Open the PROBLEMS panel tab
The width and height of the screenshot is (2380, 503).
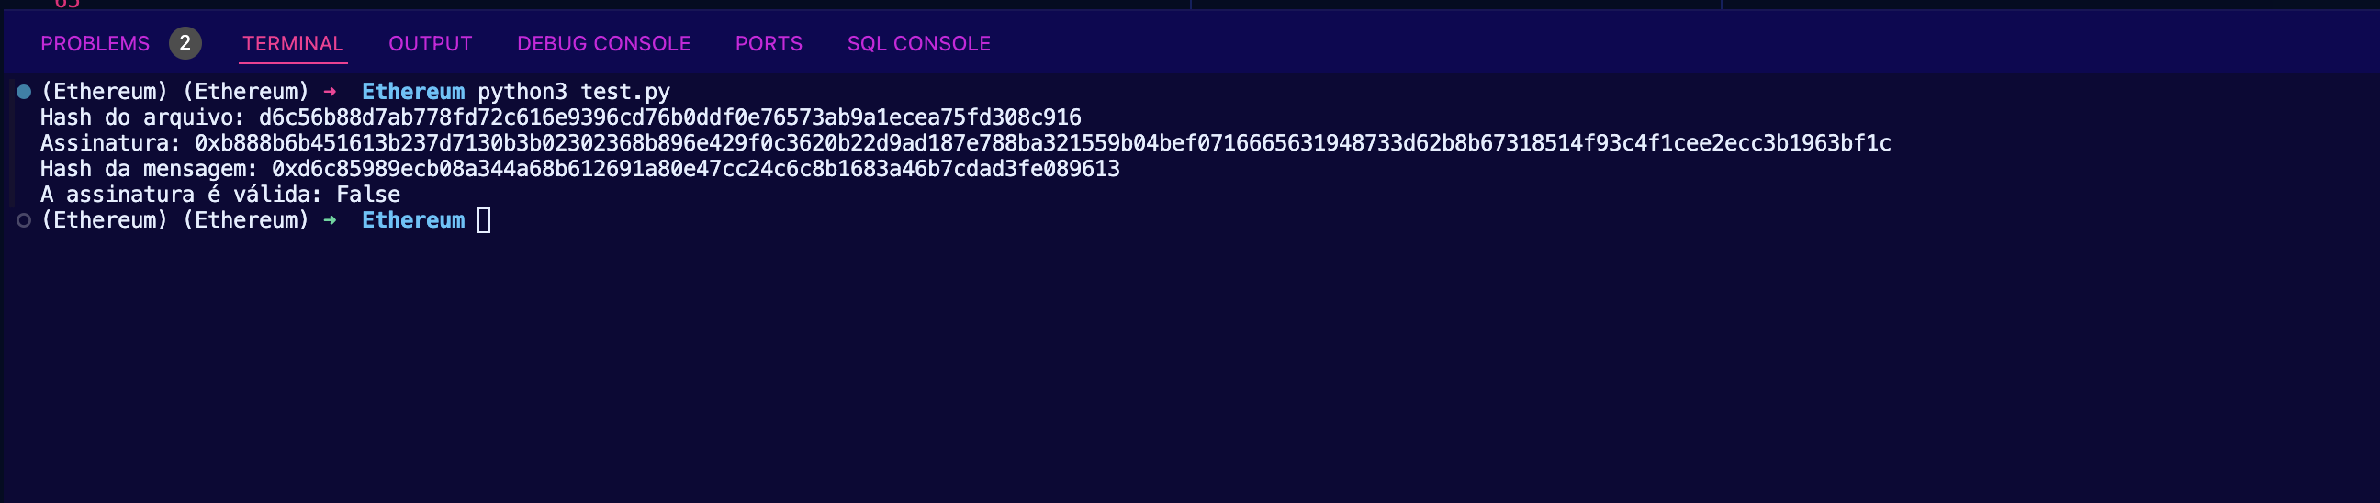coord(95,43)
